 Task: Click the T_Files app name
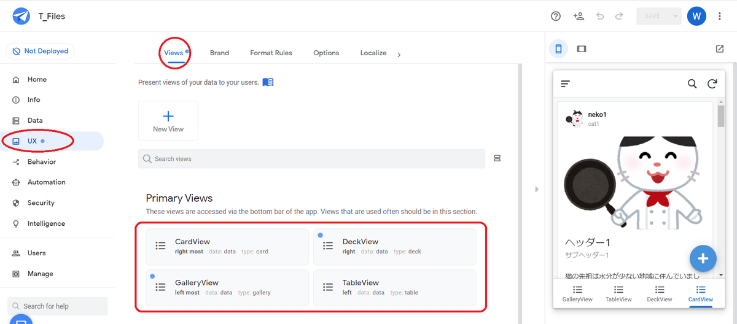pyautogui.click(x=52, y=17)
